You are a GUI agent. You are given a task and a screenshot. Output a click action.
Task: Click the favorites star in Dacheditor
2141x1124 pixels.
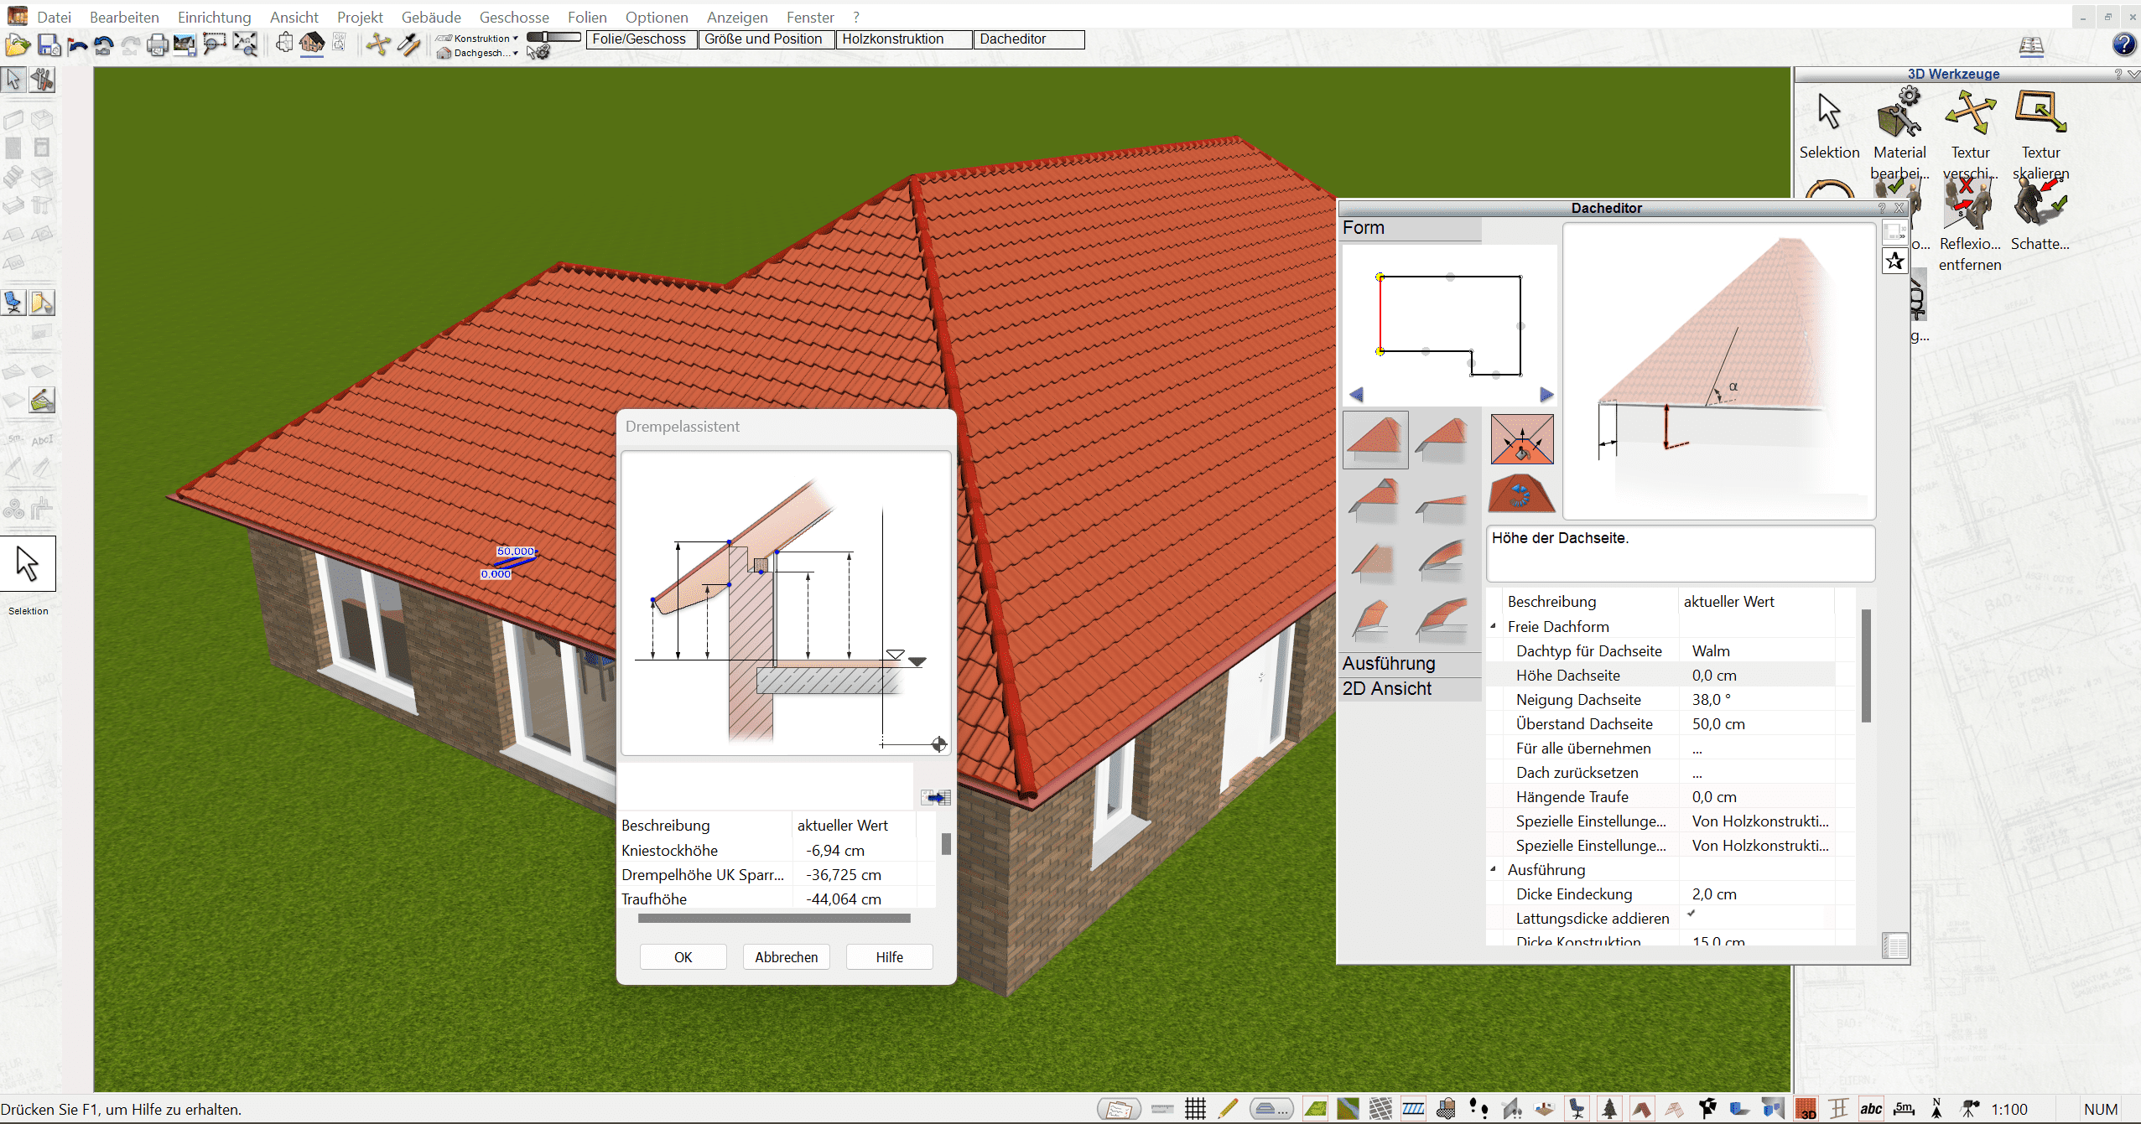coord(1894,261)
